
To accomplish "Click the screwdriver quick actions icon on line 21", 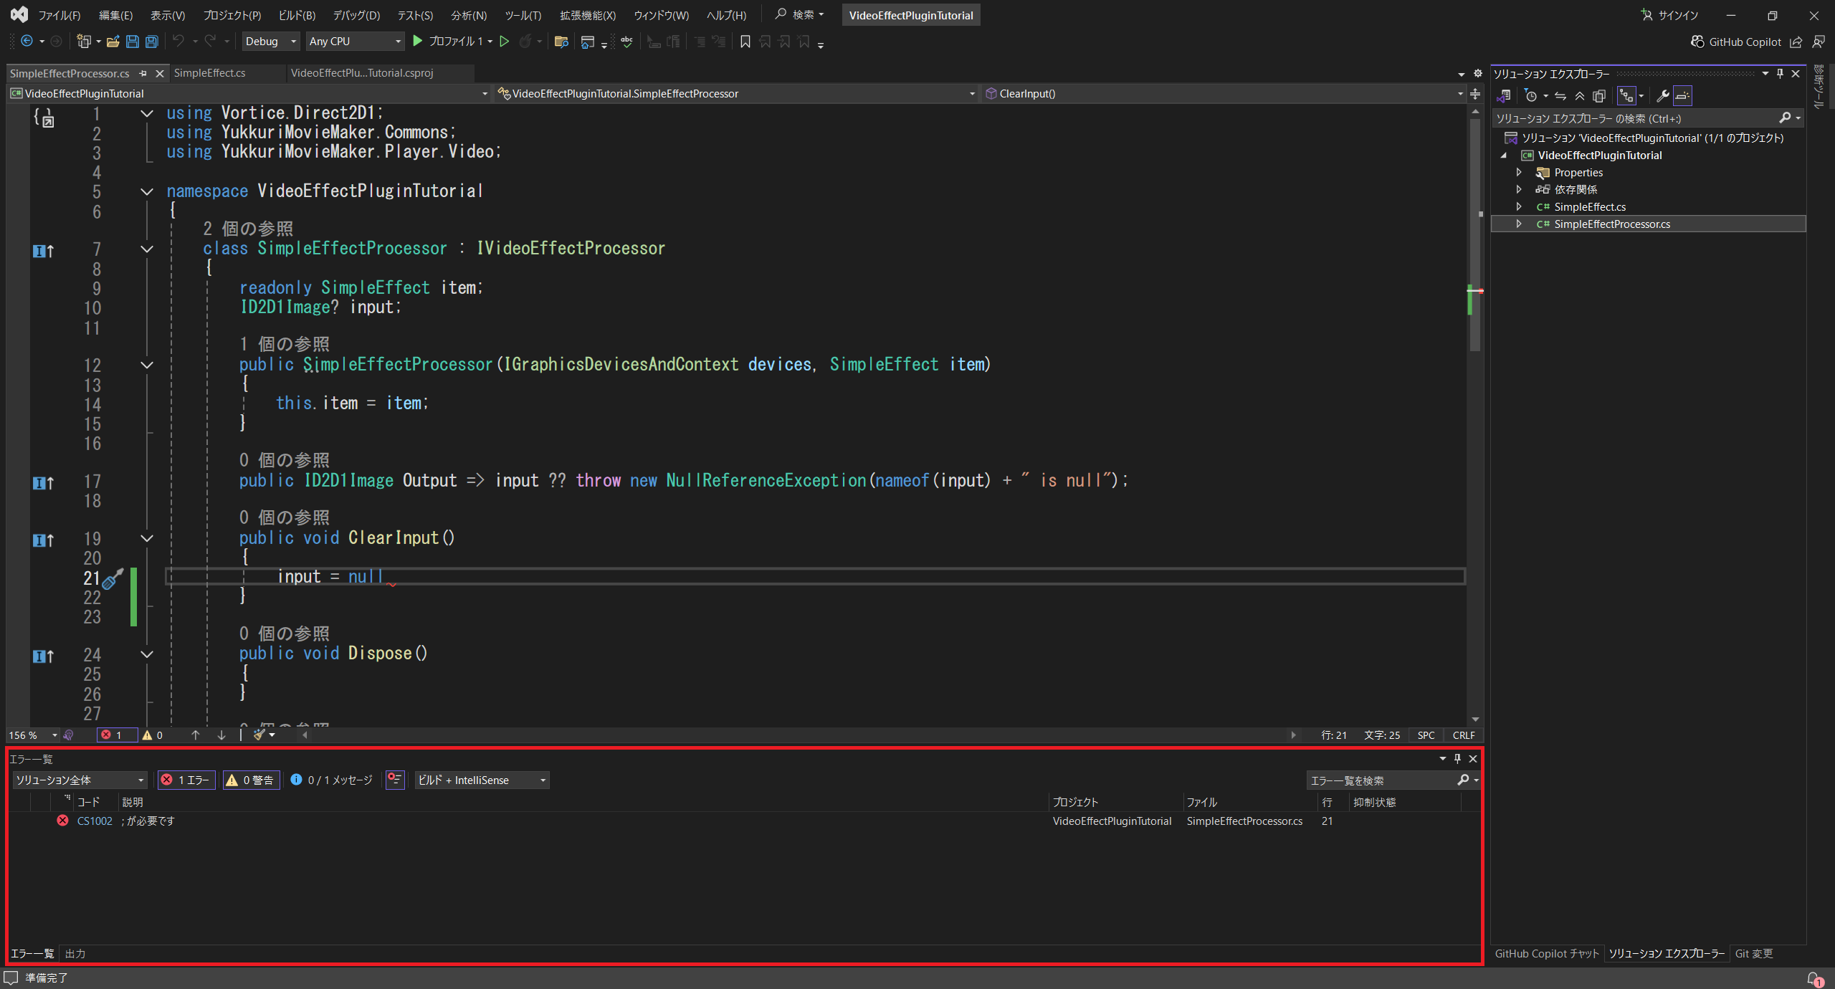I will coord(113,579).
